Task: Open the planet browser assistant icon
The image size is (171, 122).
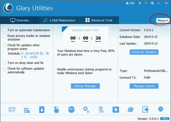Action: [x=131, y=109]
